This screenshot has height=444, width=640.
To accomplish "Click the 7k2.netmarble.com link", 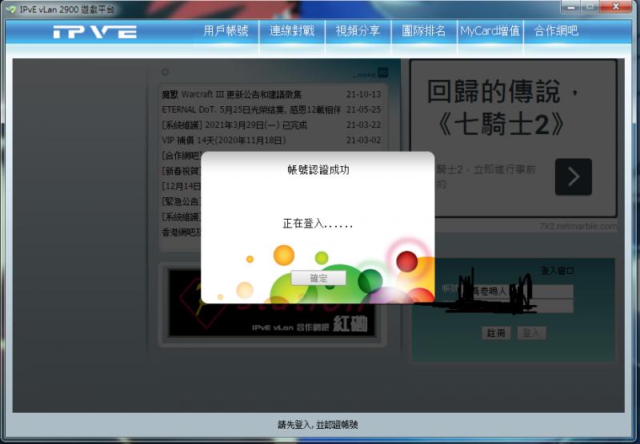I will click(x=578, y=226).
